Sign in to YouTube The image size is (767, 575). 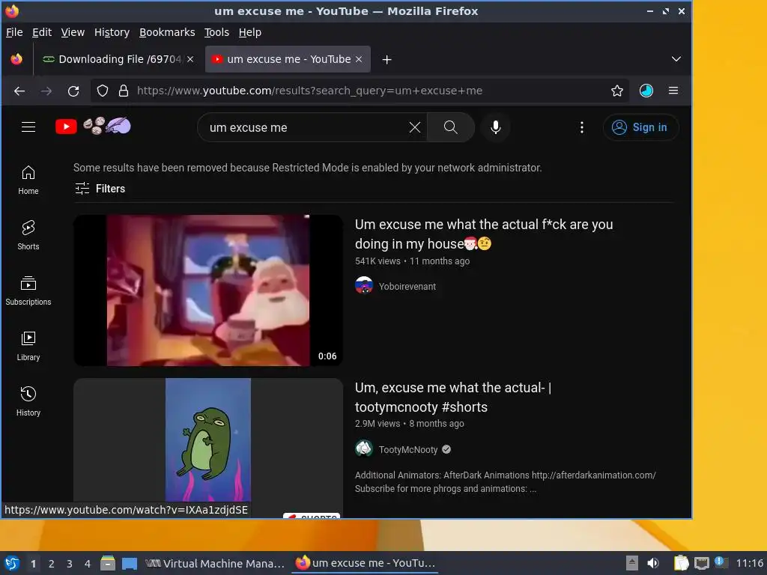click(x=641, y=127)
